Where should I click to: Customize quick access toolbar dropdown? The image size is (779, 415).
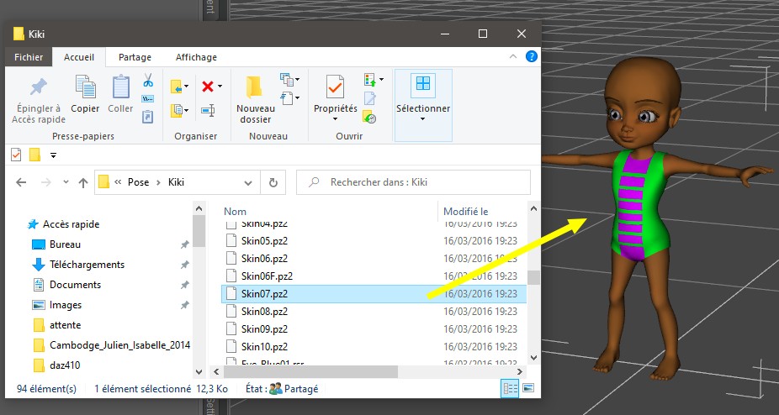53,155
